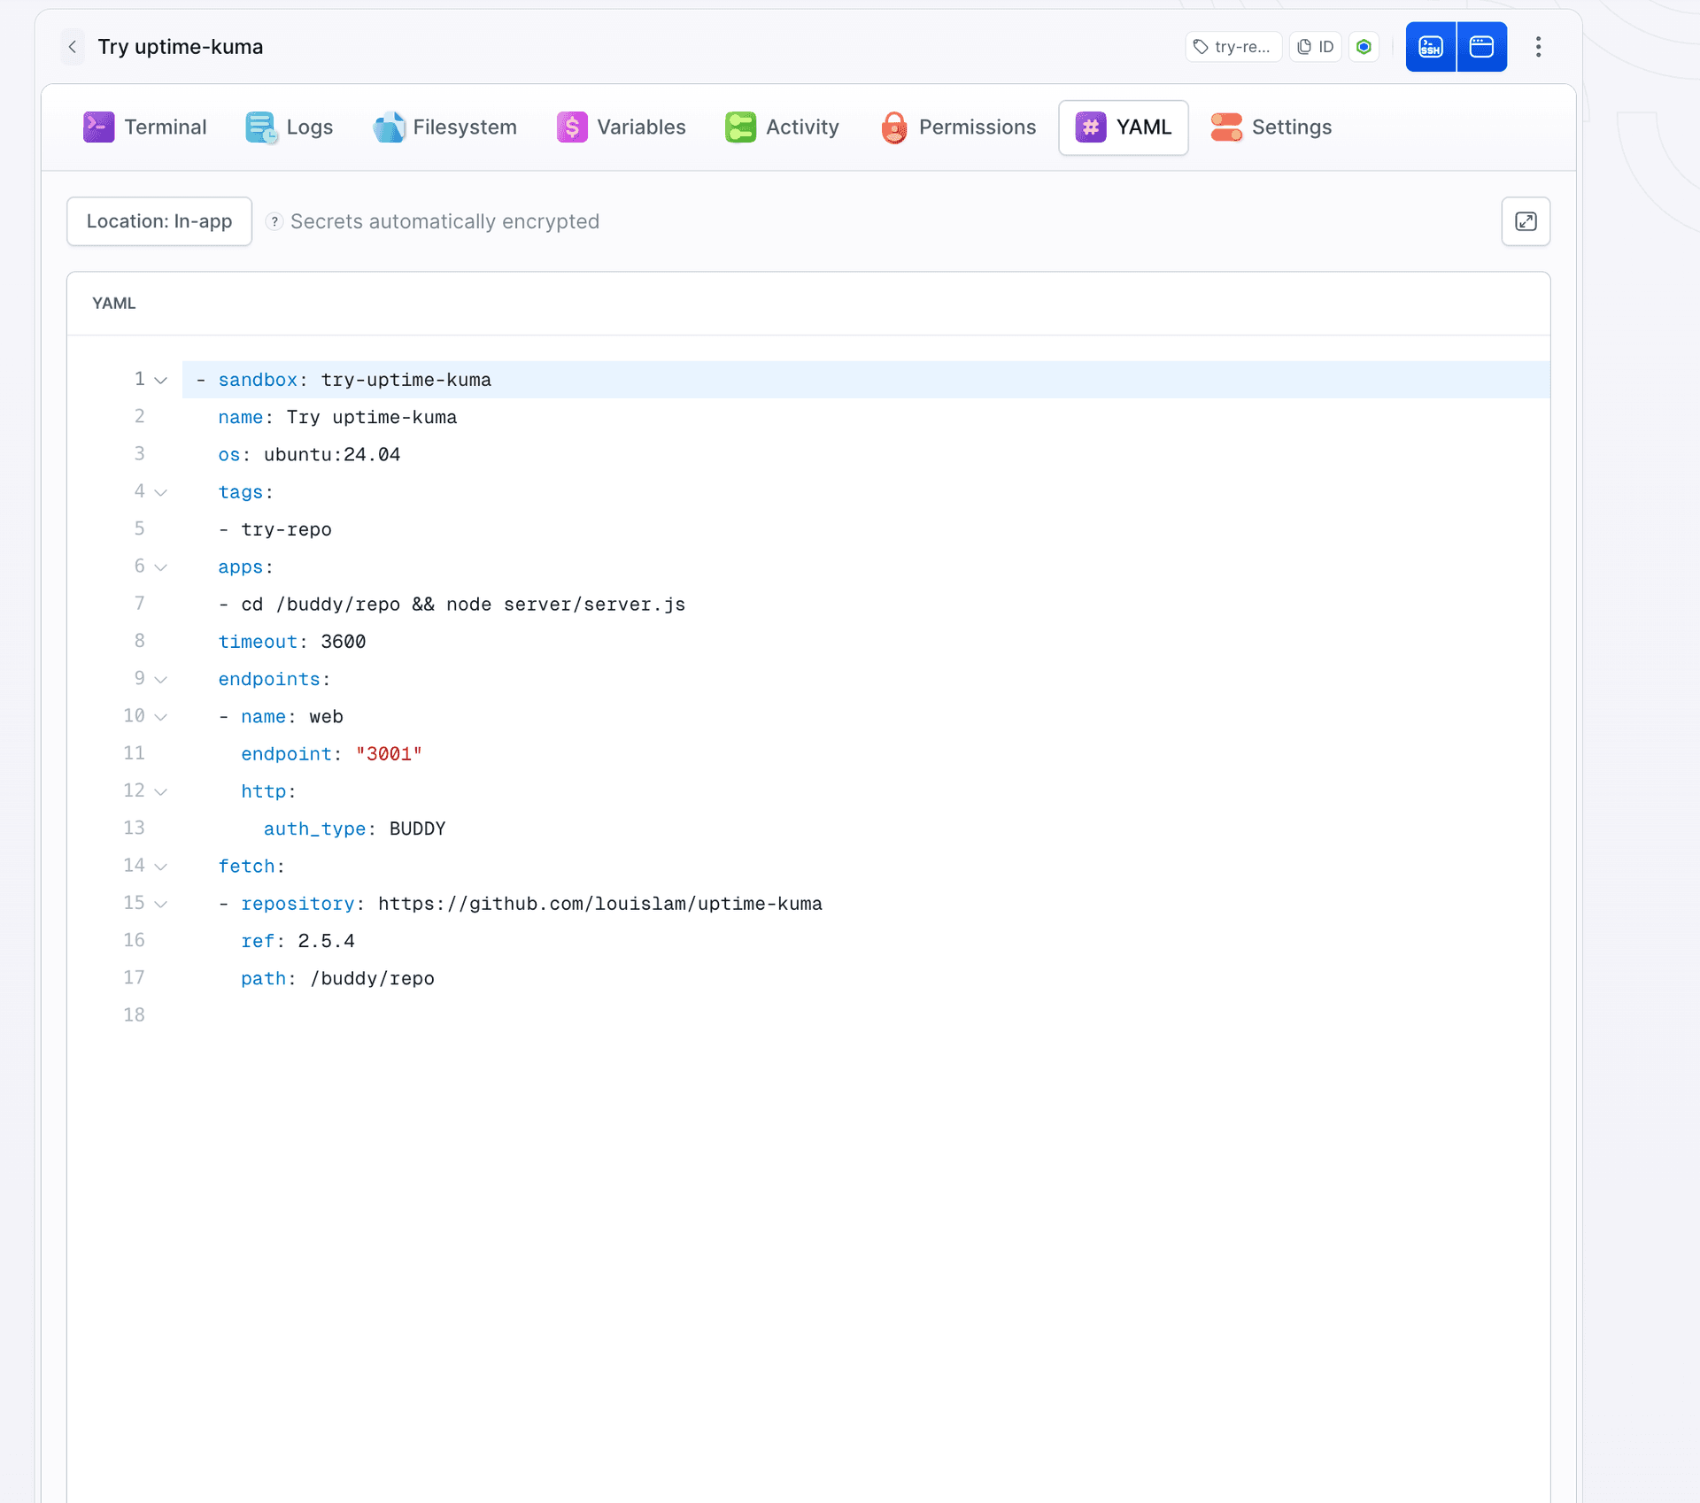Select the YAML tab

(x=1123, y=127)
